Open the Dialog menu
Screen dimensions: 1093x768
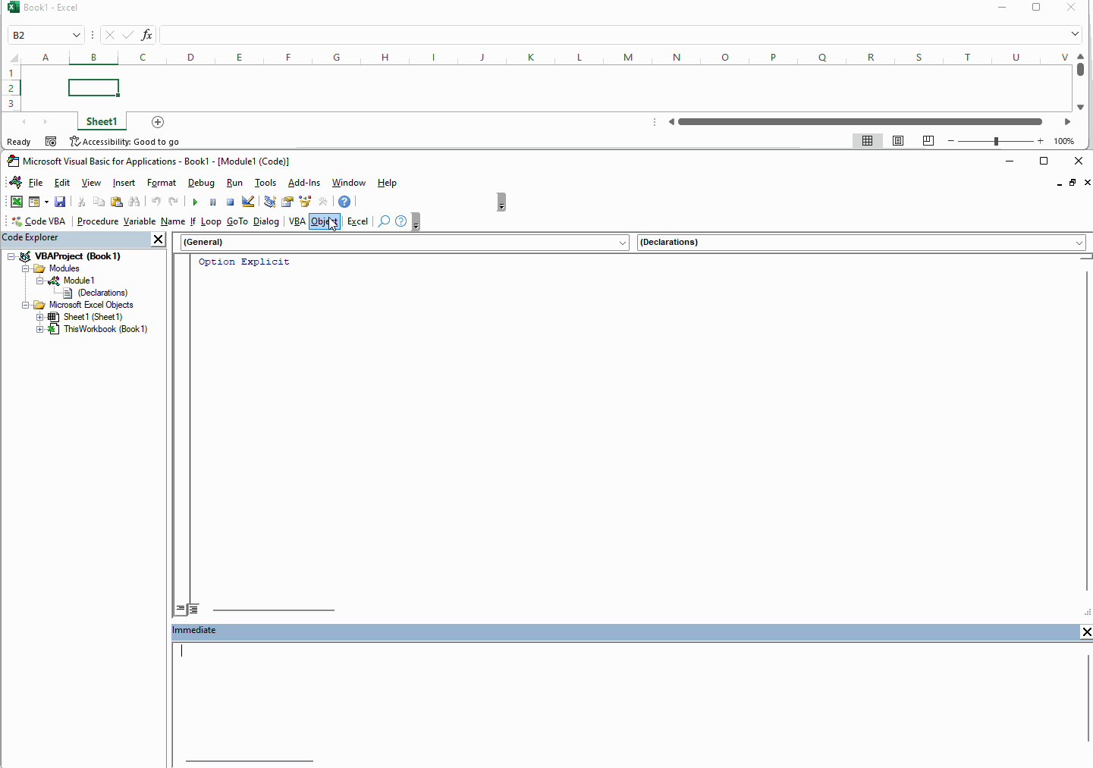tap(266, 221)
